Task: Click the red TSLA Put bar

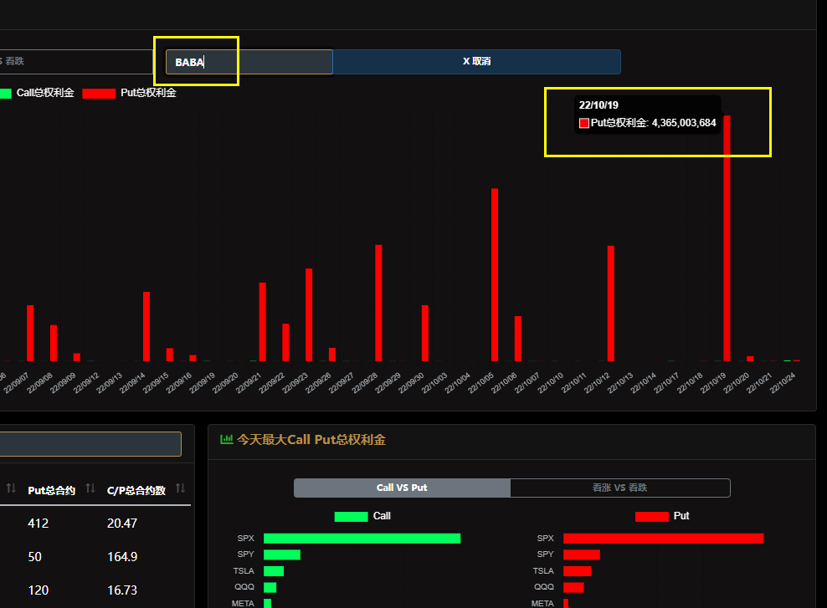Action: coord(577,571)
